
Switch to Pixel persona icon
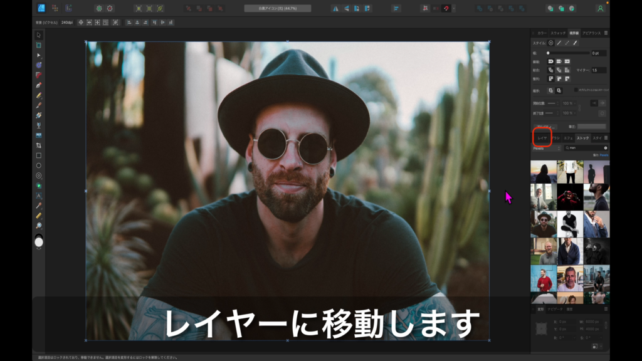point(55,8)
